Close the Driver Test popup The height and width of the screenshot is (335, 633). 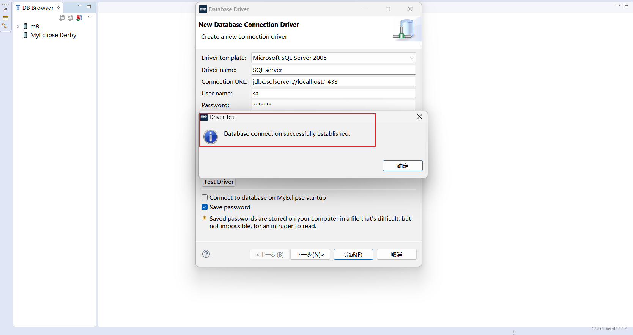click(420, 117)
